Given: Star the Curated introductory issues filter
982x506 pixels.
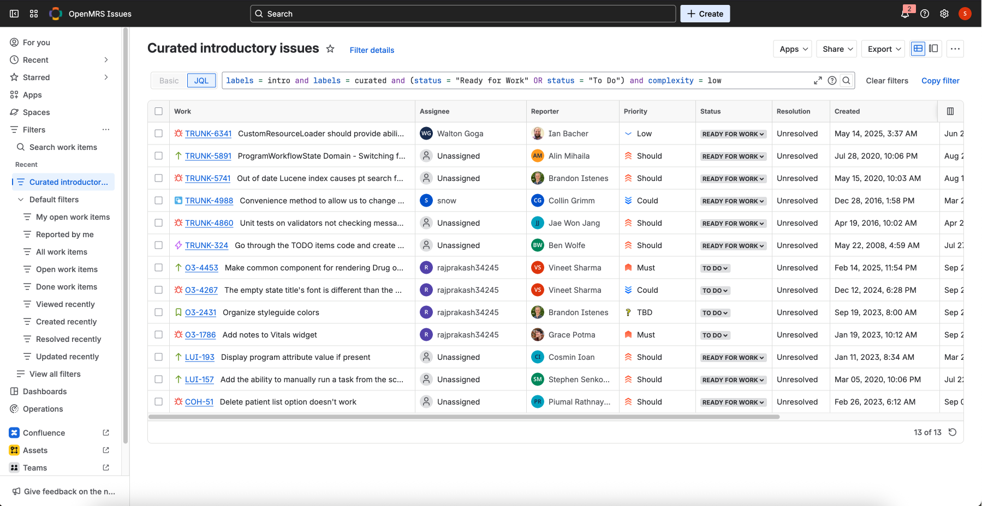Looking at the screenshot, I should click(330, 49).
